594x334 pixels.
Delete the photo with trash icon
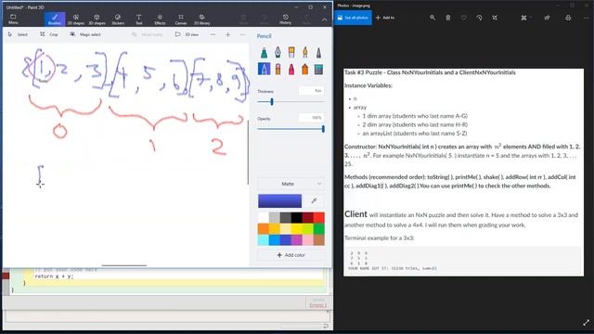(447, 18)
